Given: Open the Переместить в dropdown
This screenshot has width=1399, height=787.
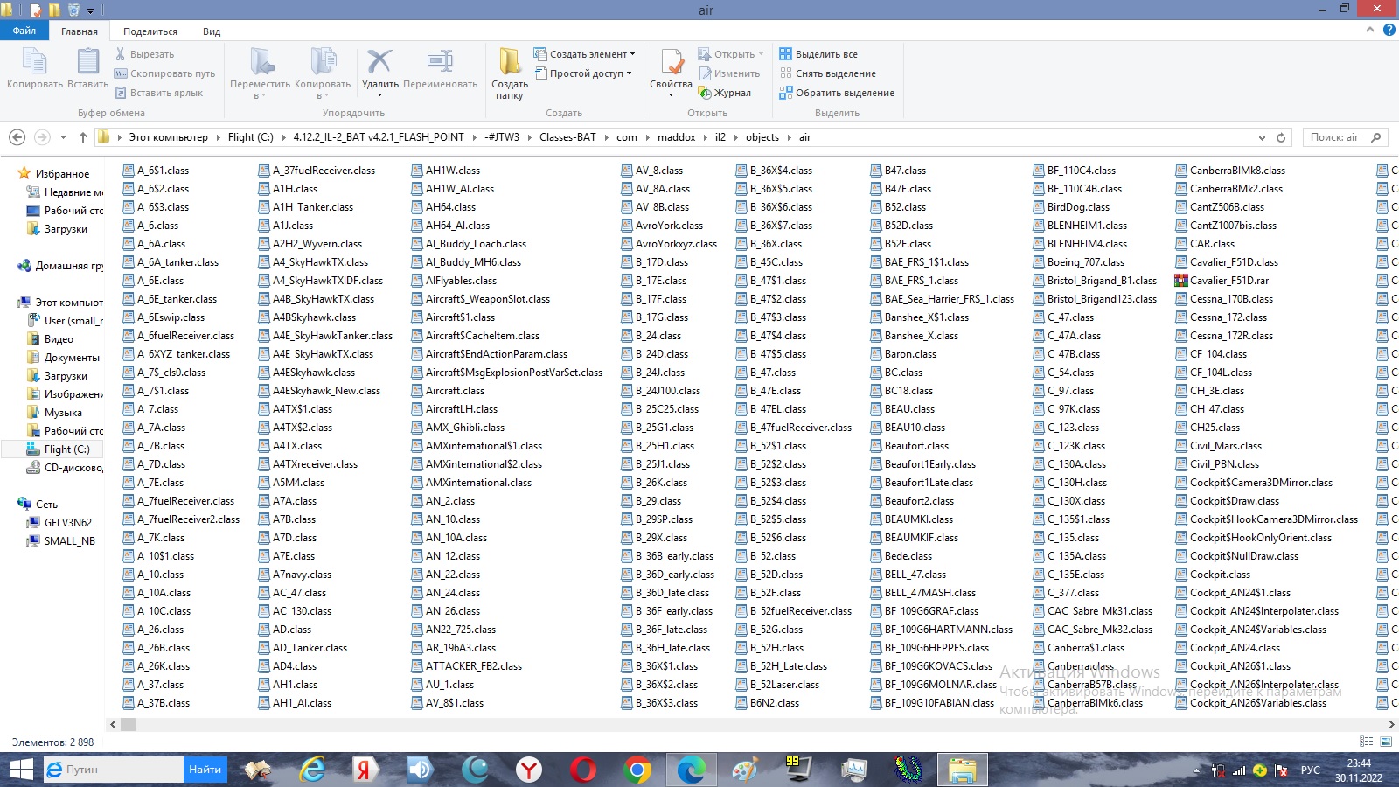Looking at the screenshot, I should (x=260, y=73).
